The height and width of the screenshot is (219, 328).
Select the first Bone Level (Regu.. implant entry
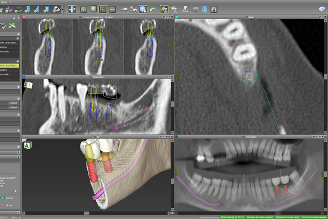pyautogui.click(x=9, y=43)
